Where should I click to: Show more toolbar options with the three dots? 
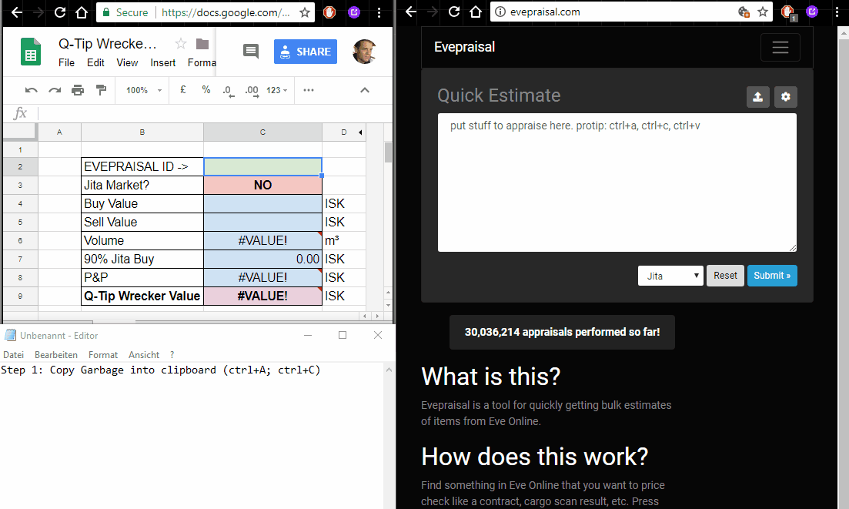[309, 90]
